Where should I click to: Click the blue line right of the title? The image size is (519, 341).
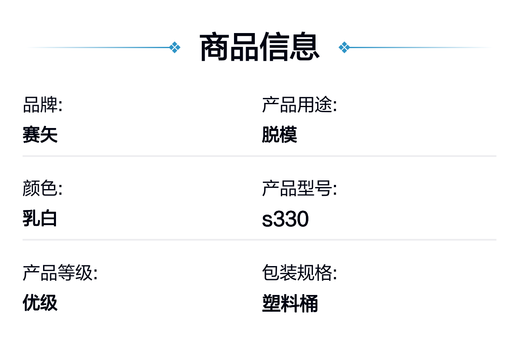click(x=420, y=47)
